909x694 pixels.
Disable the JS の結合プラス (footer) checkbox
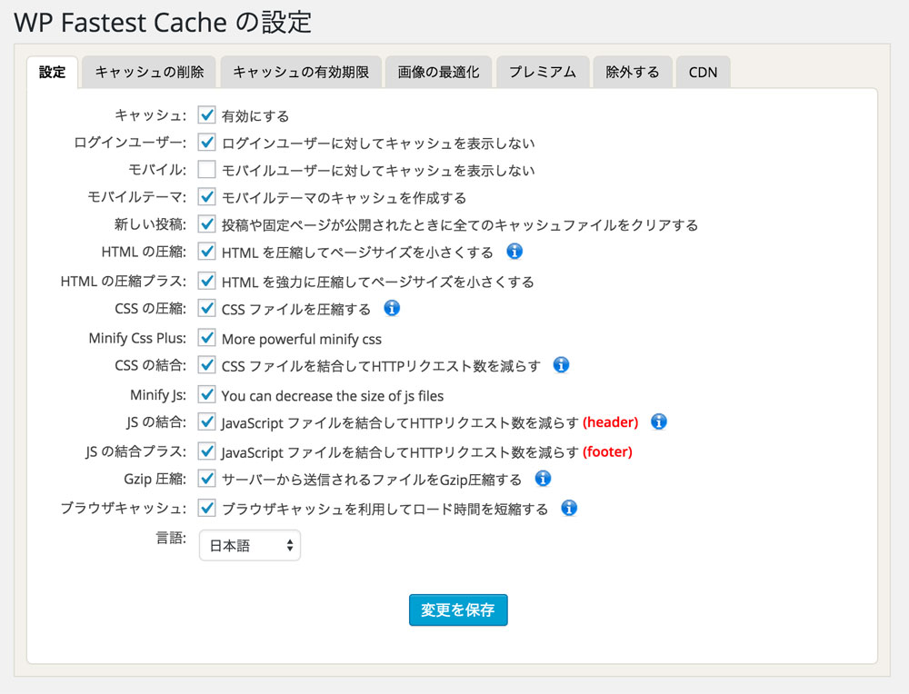(206, 451)
